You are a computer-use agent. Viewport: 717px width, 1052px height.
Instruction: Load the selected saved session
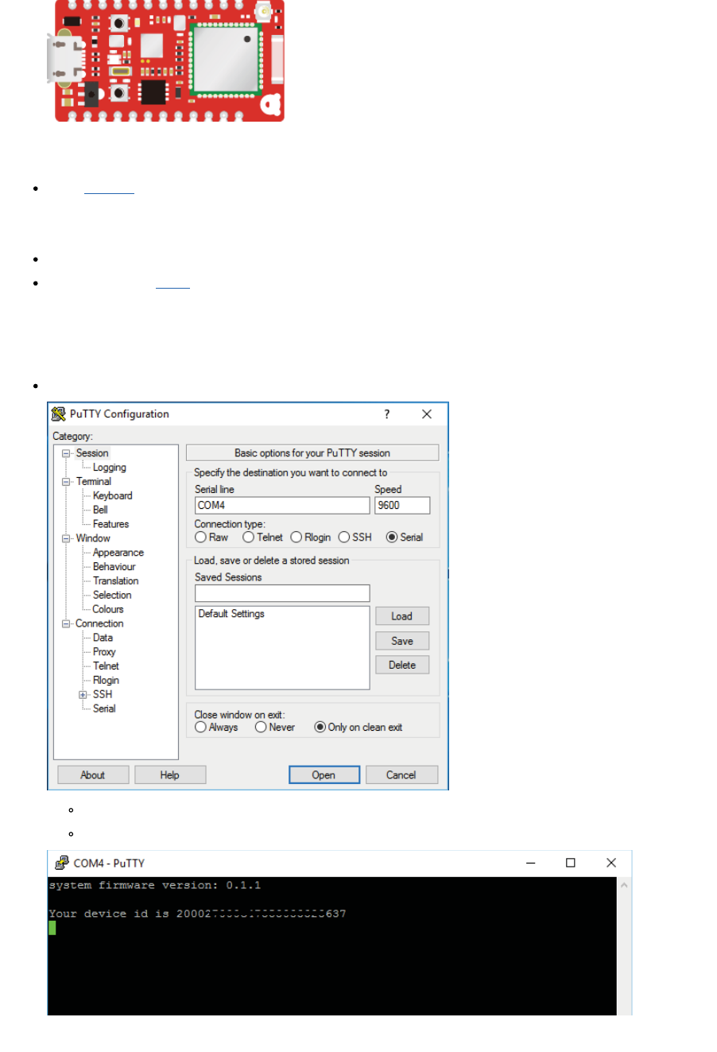point(402,616)
